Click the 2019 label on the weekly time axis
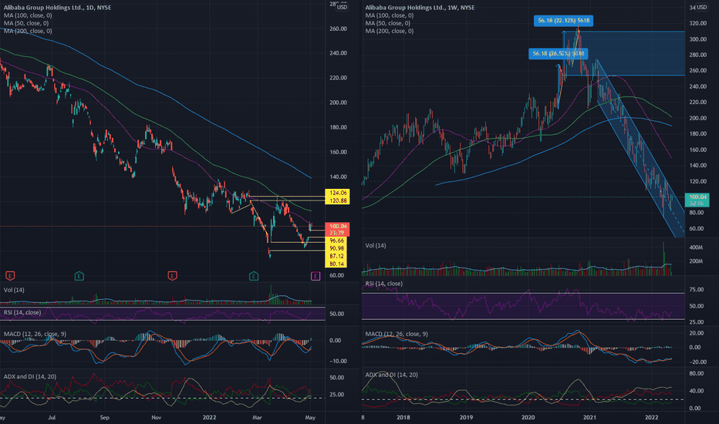Screen dimensions: 719x424 click(x=466, y=418)
